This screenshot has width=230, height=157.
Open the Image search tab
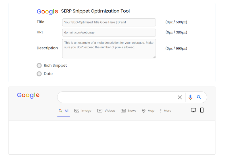coord(83,111)
